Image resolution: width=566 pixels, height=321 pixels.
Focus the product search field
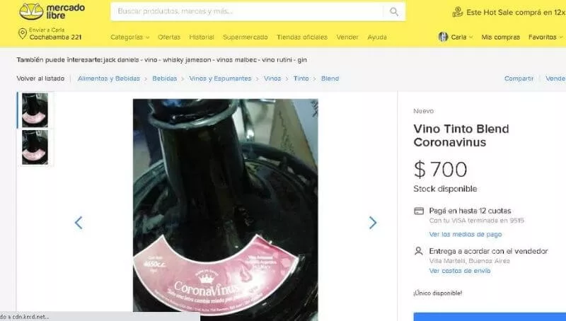247,11
